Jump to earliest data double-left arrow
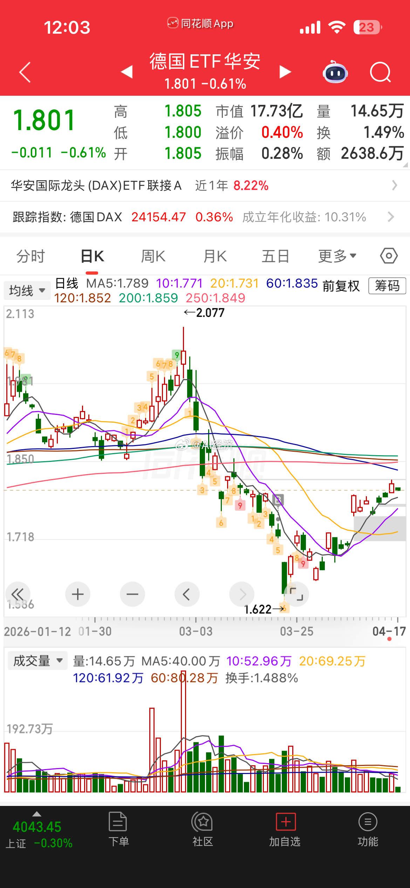Viewport: 410px width, 888px height. (x=18, y=594)
